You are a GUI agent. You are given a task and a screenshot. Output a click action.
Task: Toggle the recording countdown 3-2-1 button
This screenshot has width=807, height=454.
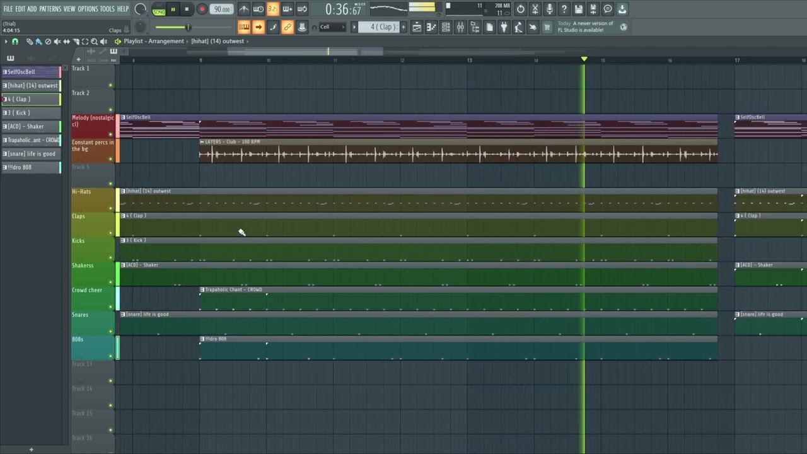[273, 9]
